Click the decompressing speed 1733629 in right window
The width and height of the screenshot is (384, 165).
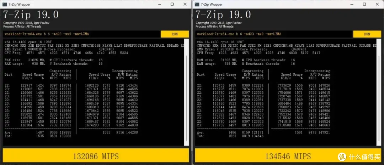(x=284, y=85)
